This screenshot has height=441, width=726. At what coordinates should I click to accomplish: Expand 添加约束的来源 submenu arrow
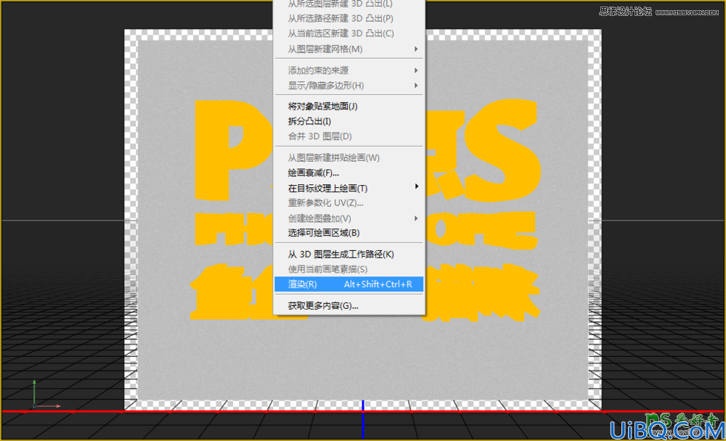pos(416,70)
